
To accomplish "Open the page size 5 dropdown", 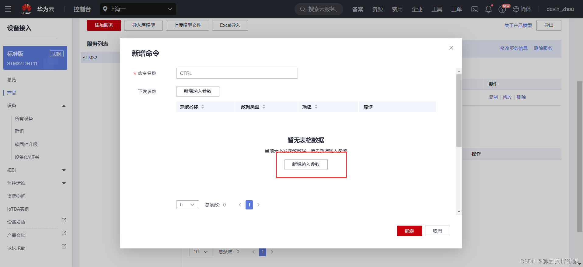I will coord(187,205).
